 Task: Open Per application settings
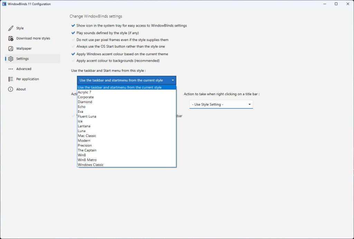coord(32,79)
